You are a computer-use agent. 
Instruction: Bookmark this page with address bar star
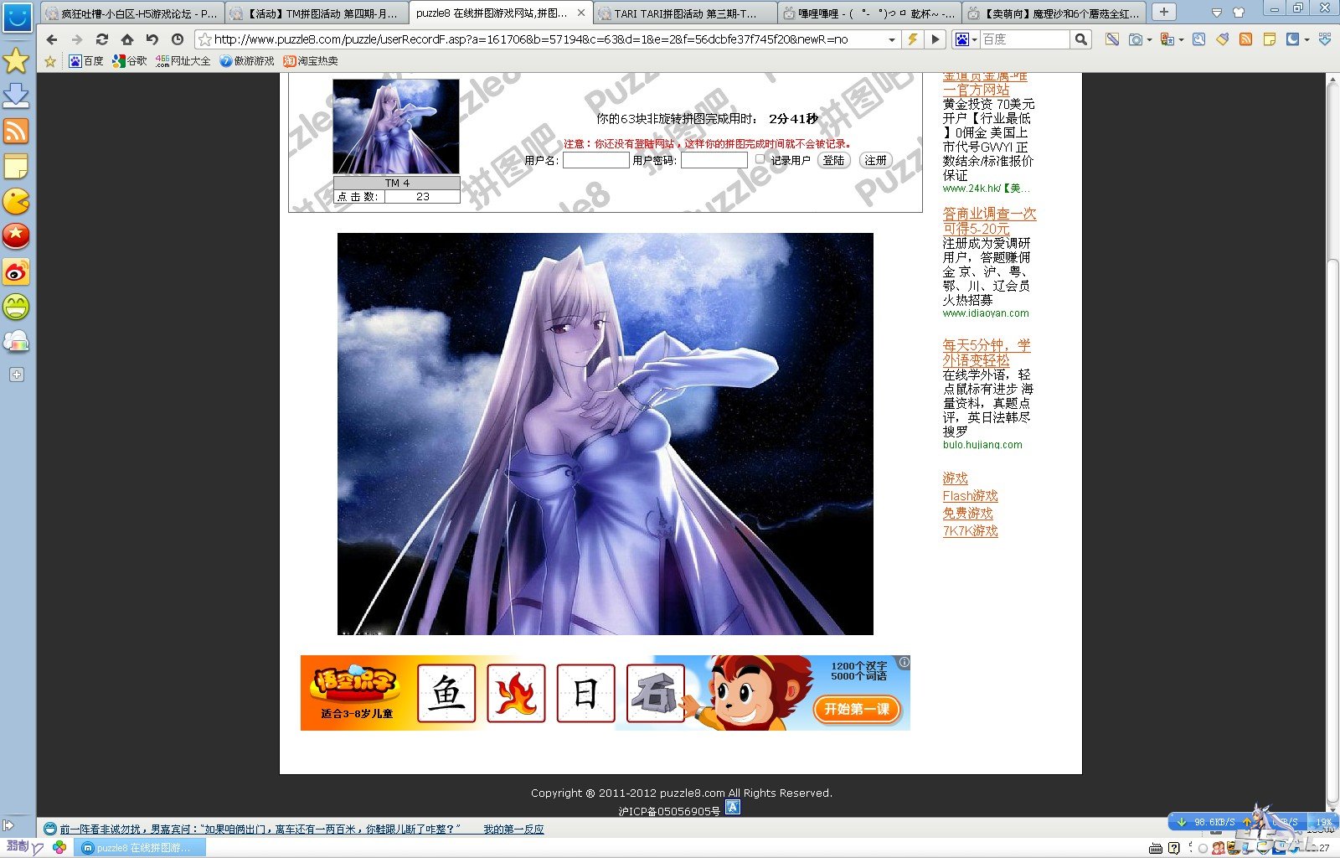204,39
